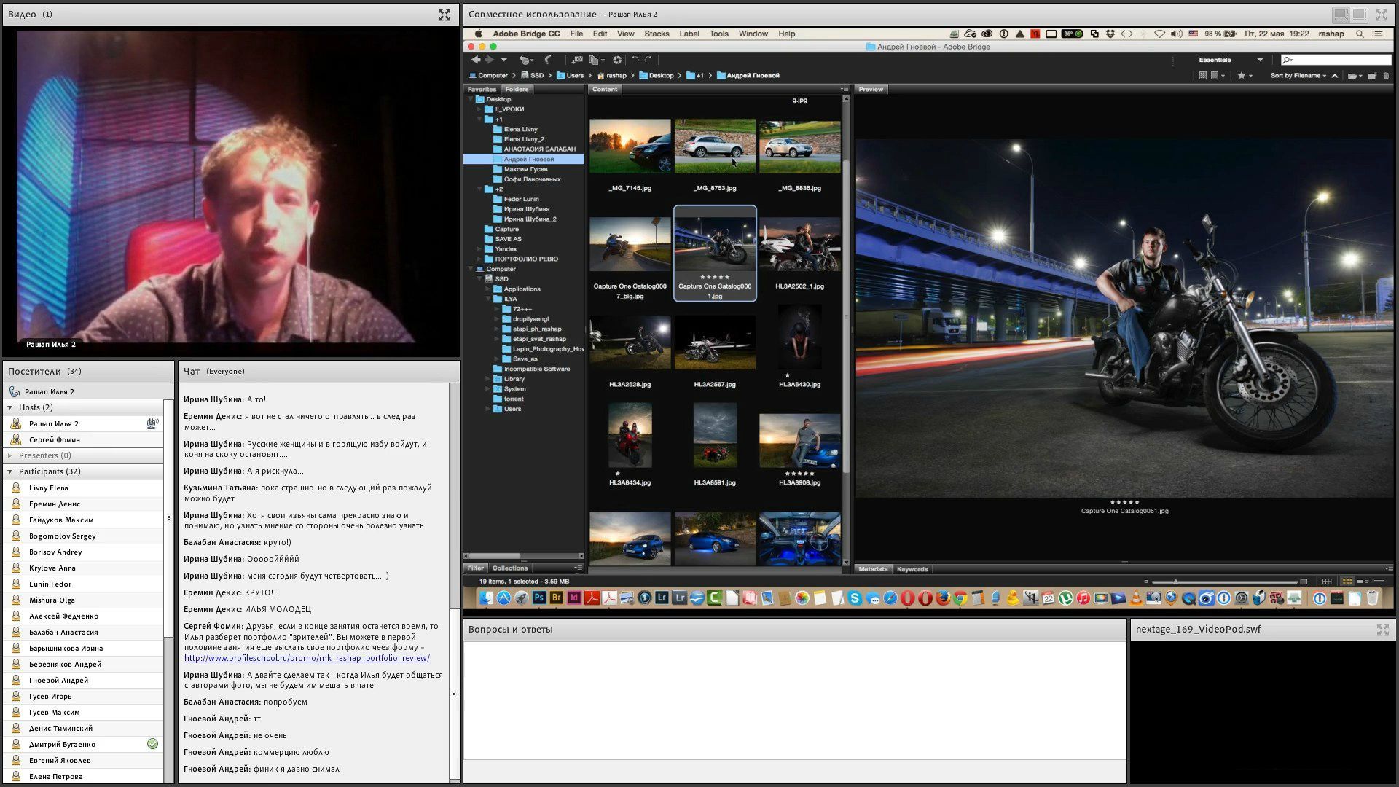Click the Rotate counterclockwise icon
Viewport: 1399px width, 787px height.
(635, 60)
